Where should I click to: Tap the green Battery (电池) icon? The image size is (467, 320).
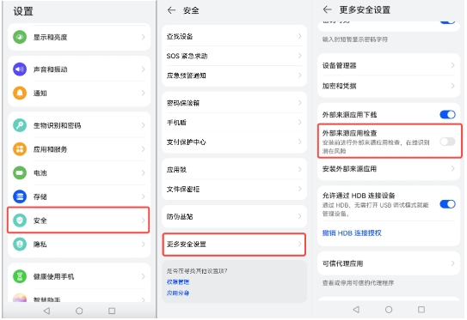click(x=20, y=173)
